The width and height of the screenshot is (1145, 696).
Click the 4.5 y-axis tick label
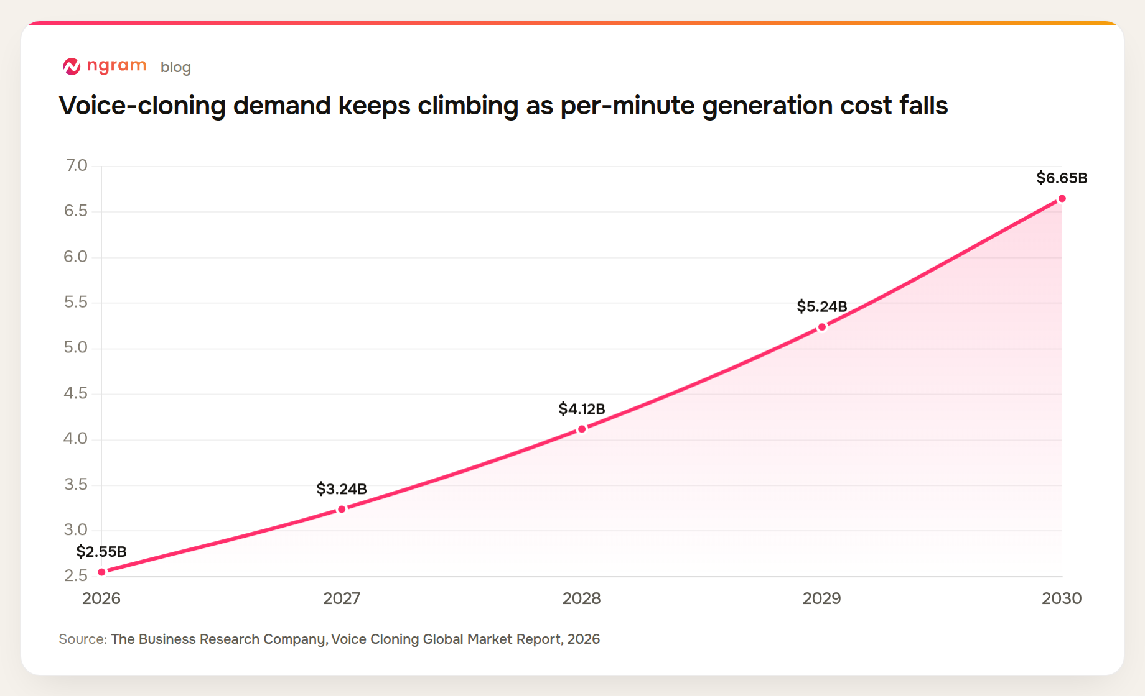click(76, 393)
